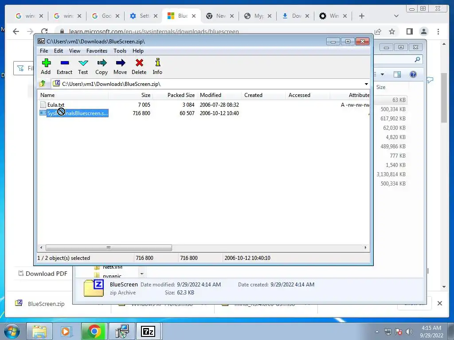Click the 7-Zip horizontal scrollbar thumb
This screenshot has height=340, width=454.
coord(109,247)
